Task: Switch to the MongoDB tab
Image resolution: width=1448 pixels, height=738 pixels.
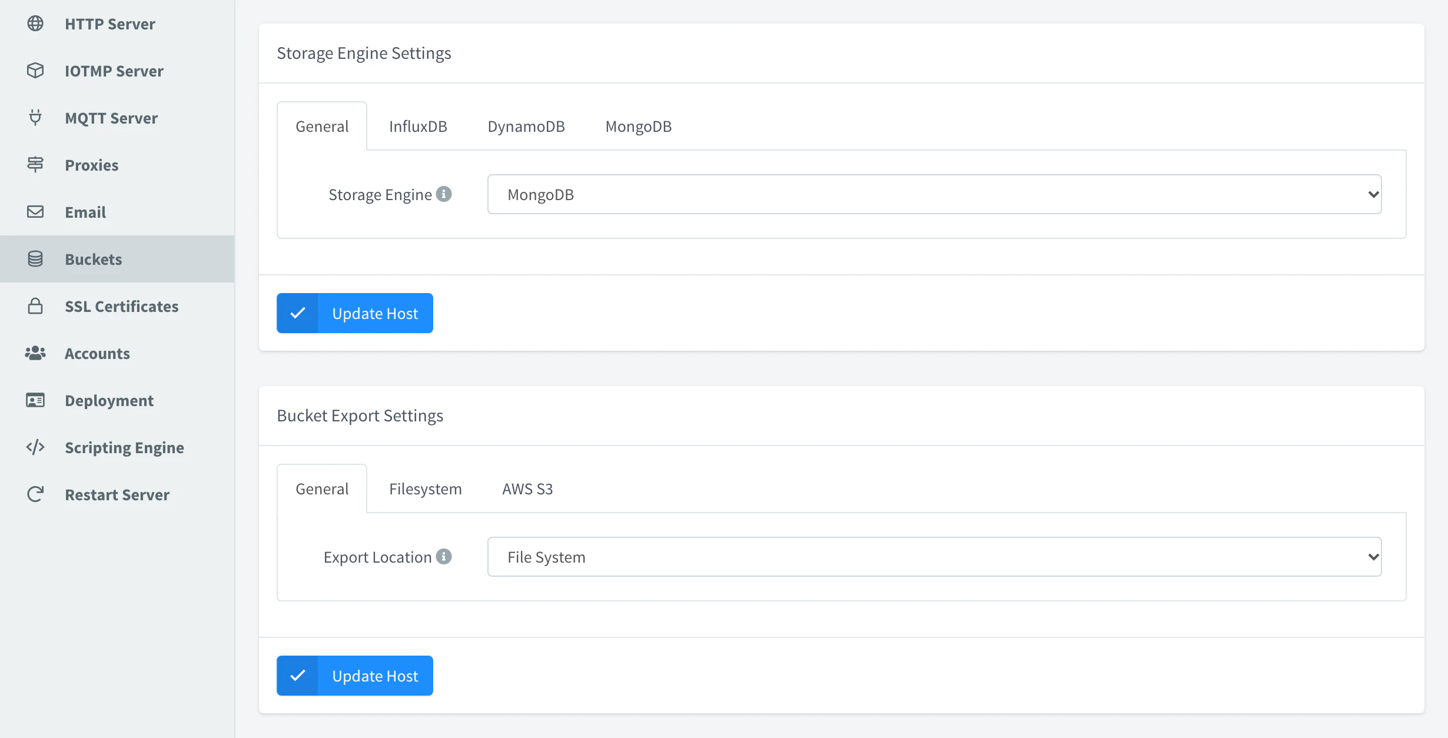Action: 639,127
